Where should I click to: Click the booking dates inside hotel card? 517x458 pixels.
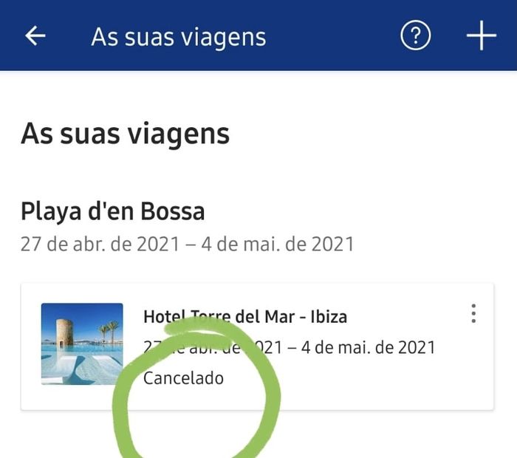coord(290,347)
